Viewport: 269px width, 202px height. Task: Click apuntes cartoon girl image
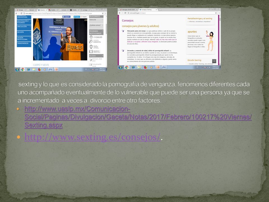tap(210, 41)
